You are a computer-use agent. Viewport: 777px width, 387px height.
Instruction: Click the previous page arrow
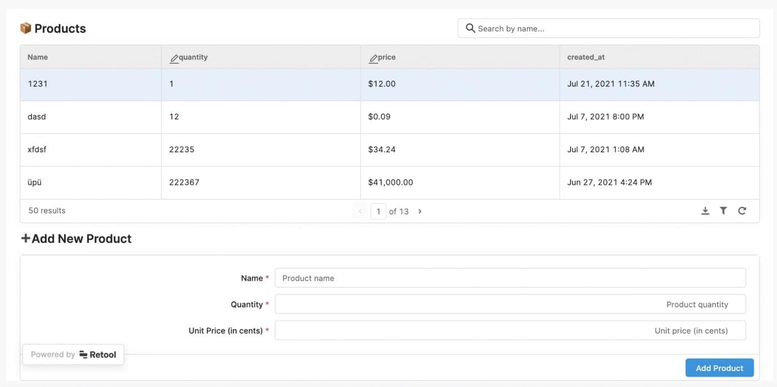(x=360, y=211)
